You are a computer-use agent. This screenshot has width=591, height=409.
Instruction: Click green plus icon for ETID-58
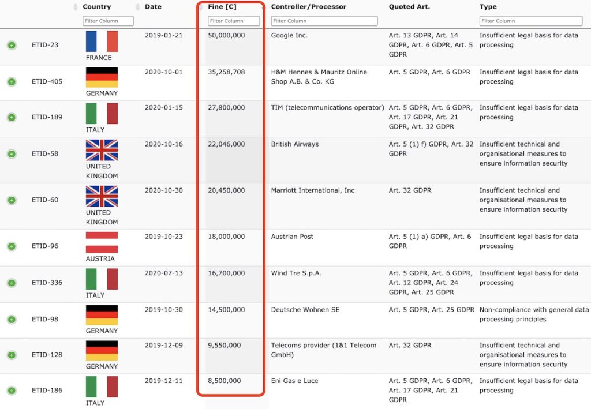tap(12, 153)
